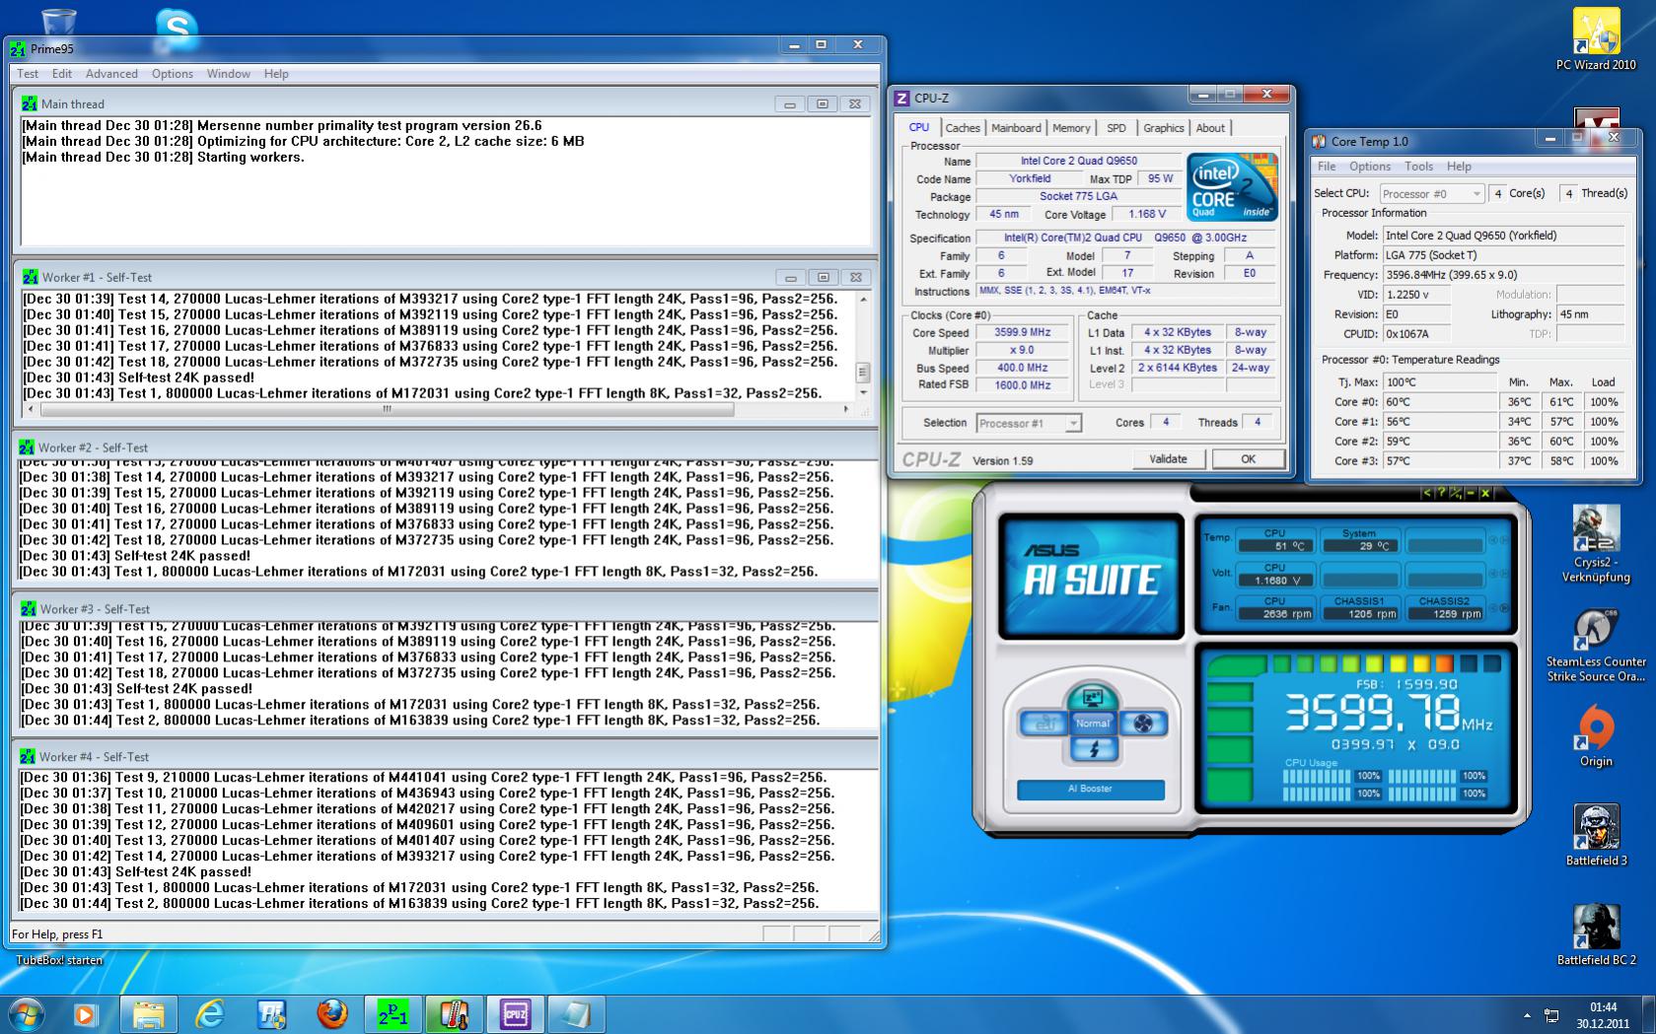Open the File menu in Core Temp

1327,167
